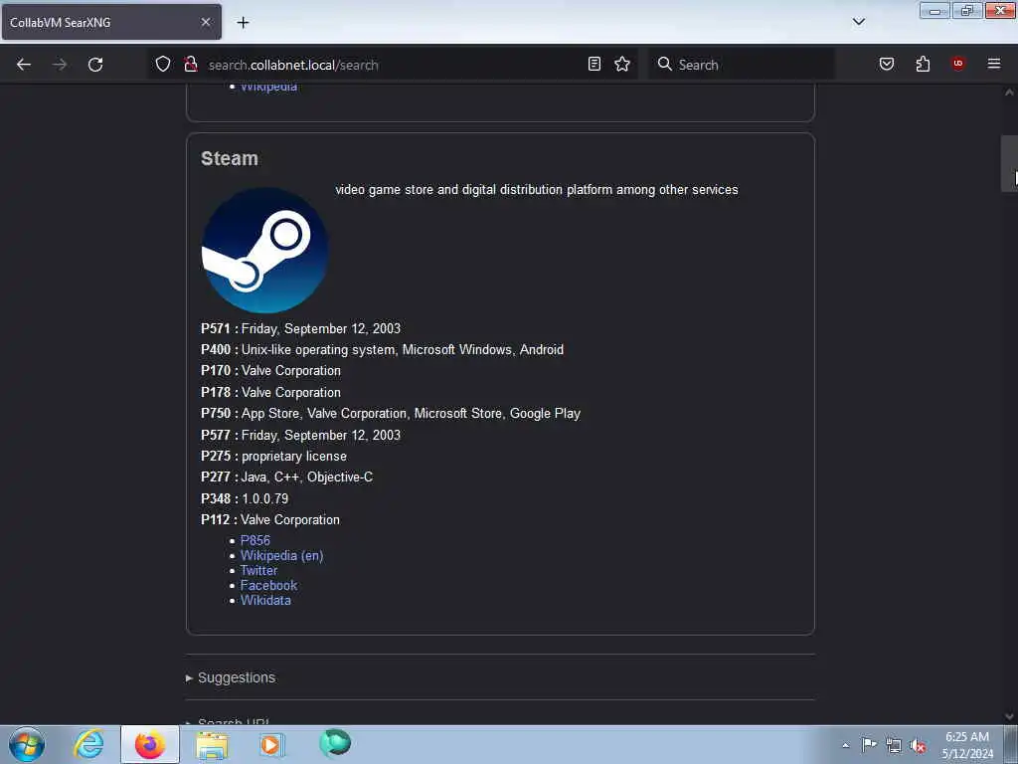The height and width of the screenshot is (764, 1018).
Task: Click the P750 App Store row
Action: click(x=391, y=413)
